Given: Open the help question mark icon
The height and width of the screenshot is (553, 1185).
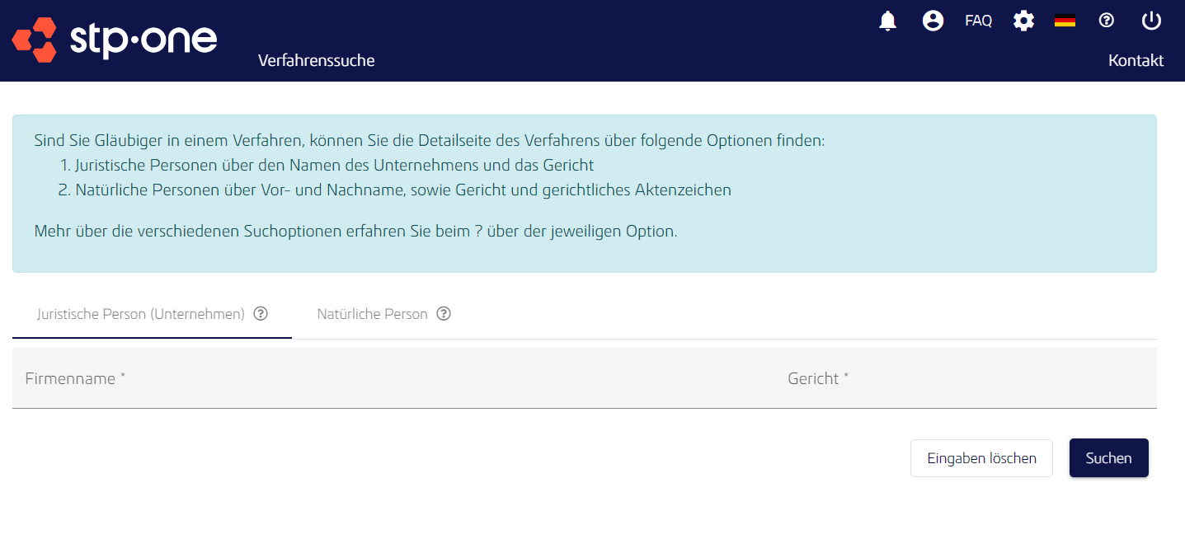Looking at the screenshot, I should (1106, 21).
